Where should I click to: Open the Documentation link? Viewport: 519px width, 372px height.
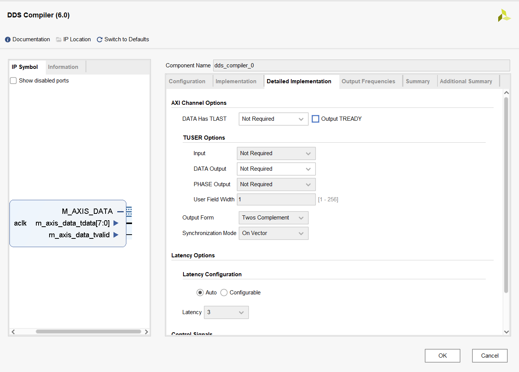pos(31,39)
